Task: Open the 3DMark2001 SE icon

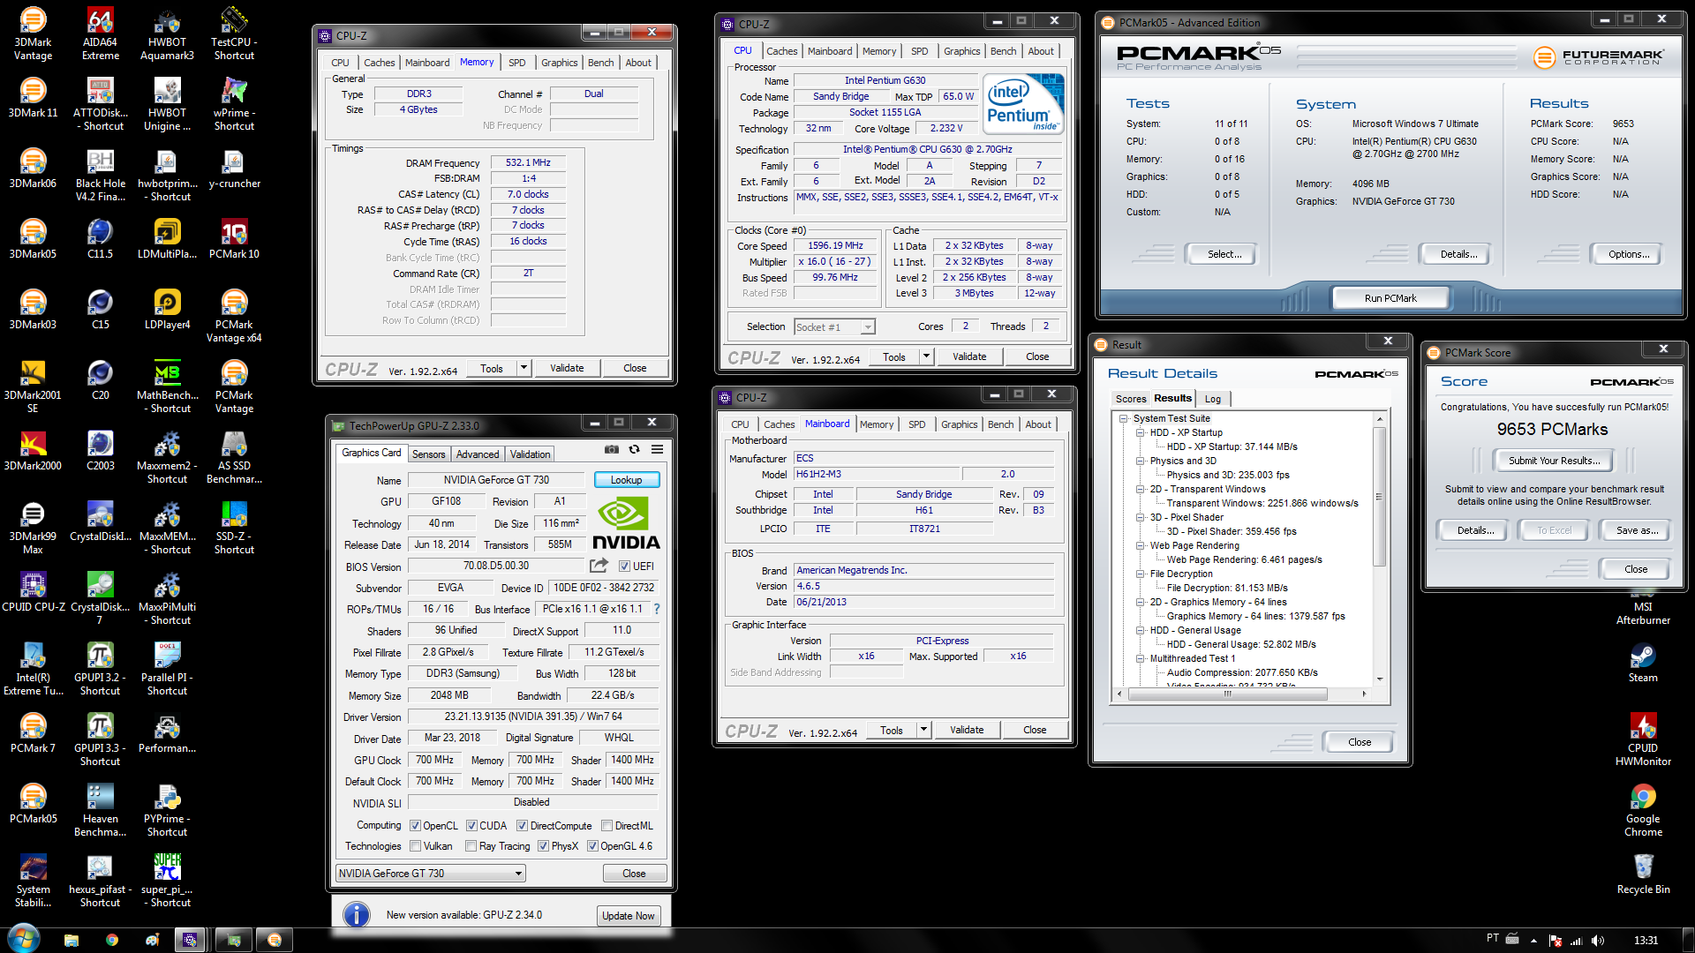Action: coord(33,386)
